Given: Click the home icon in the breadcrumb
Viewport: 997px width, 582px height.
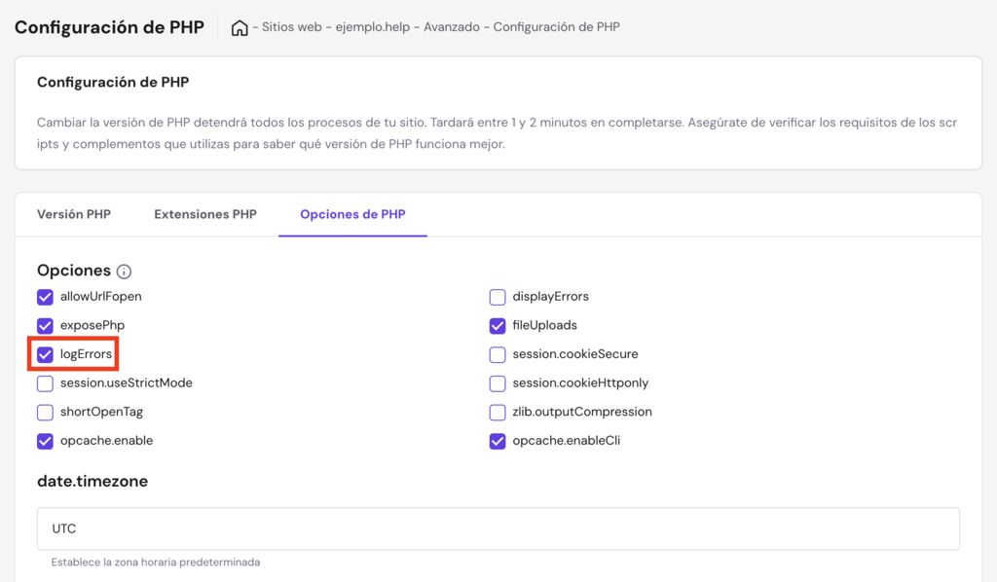Looking at the screenshot, I should point(240,28).
